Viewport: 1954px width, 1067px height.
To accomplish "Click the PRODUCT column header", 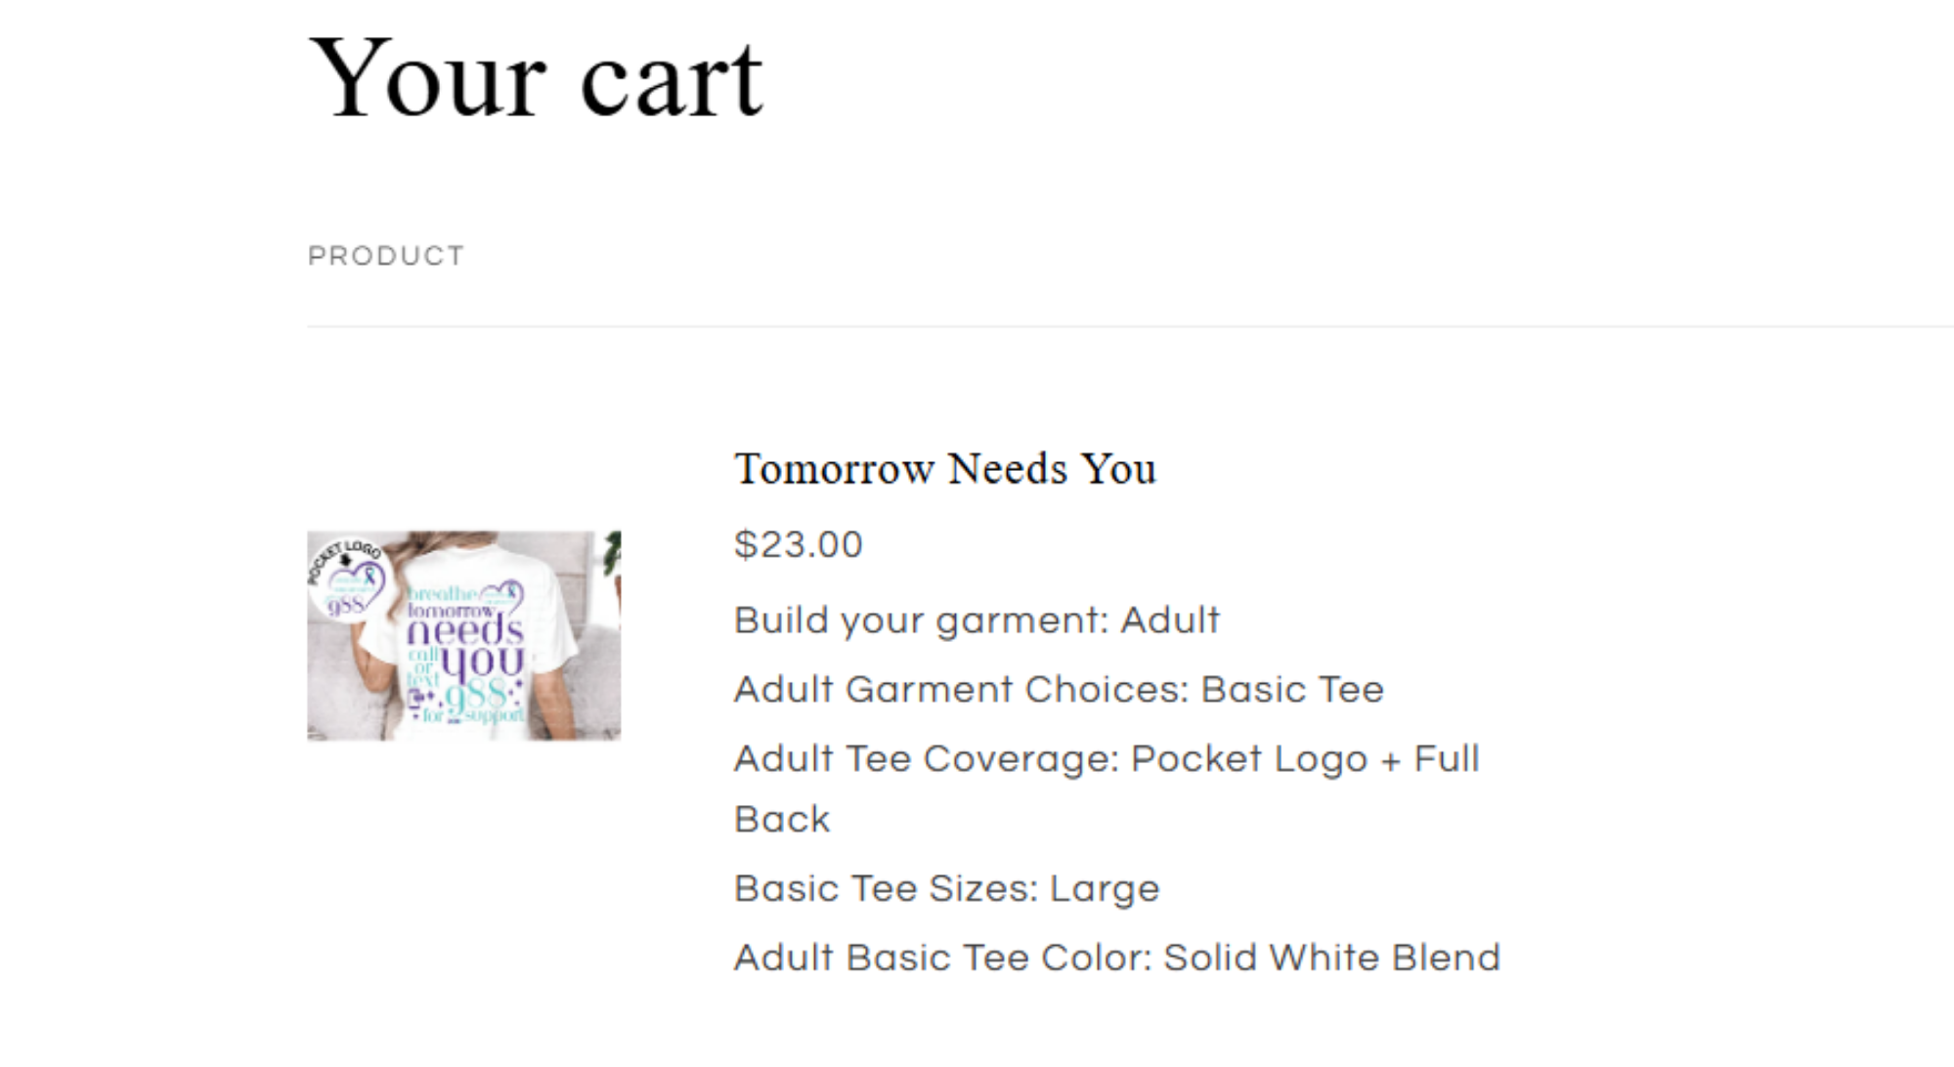I will click(386, 256).
